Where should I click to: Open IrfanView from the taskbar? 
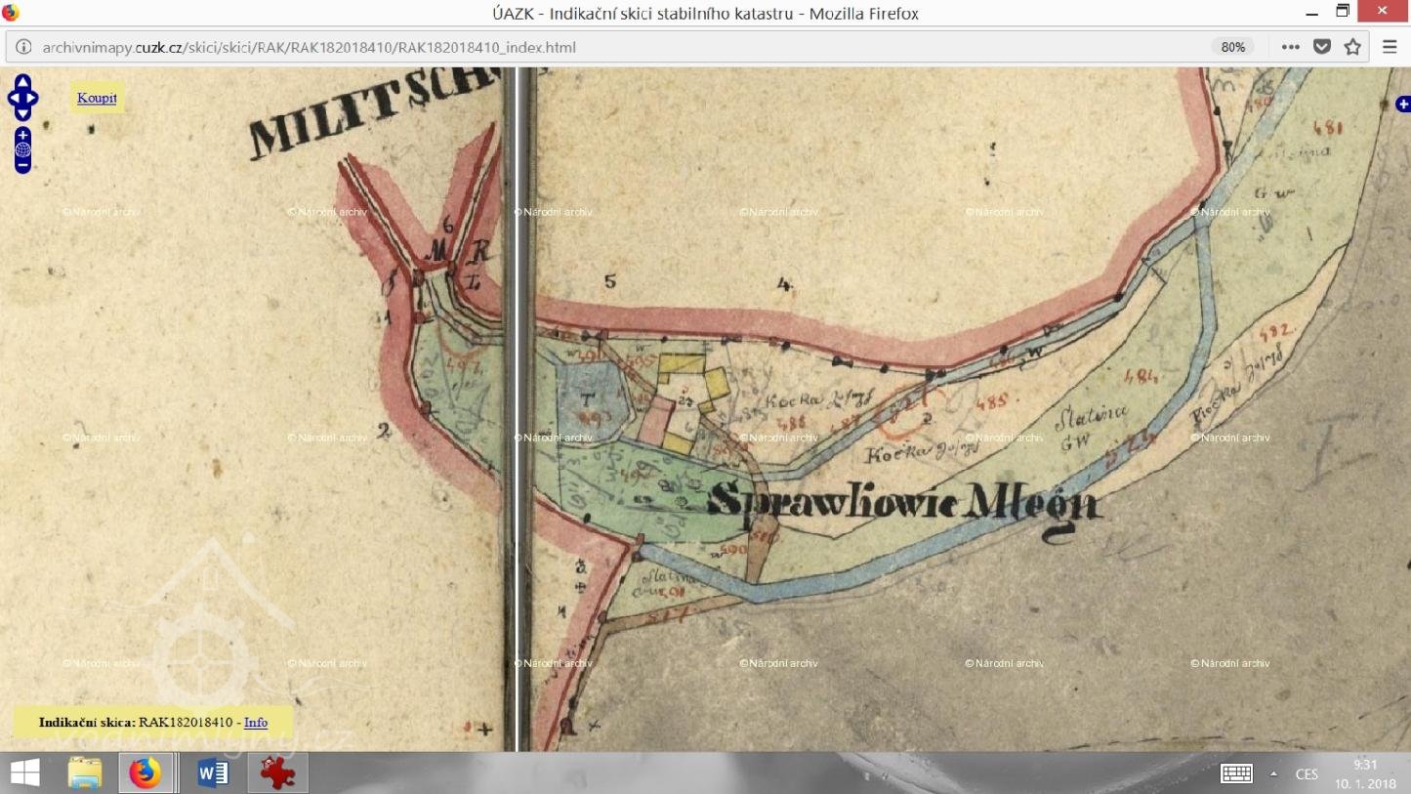tap(277, 773)
